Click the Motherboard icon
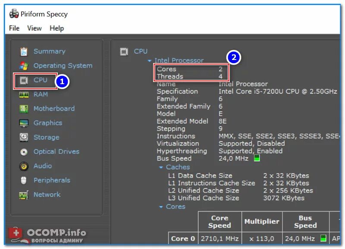 24,109
